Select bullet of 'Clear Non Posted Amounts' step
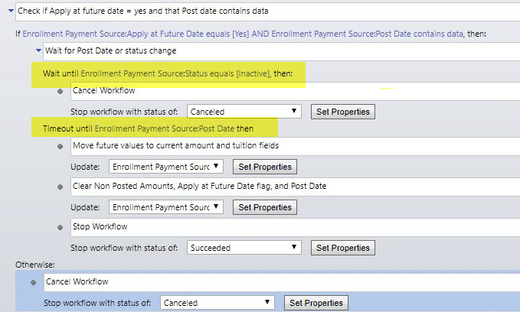The image size is (520, 312). (61, 187)
